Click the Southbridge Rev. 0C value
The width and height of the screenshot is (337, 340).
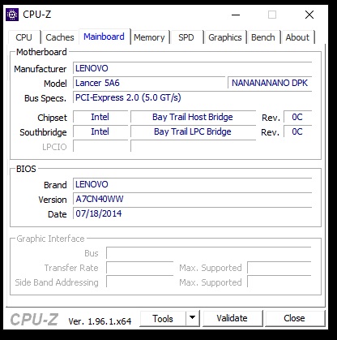coord(297,131)
